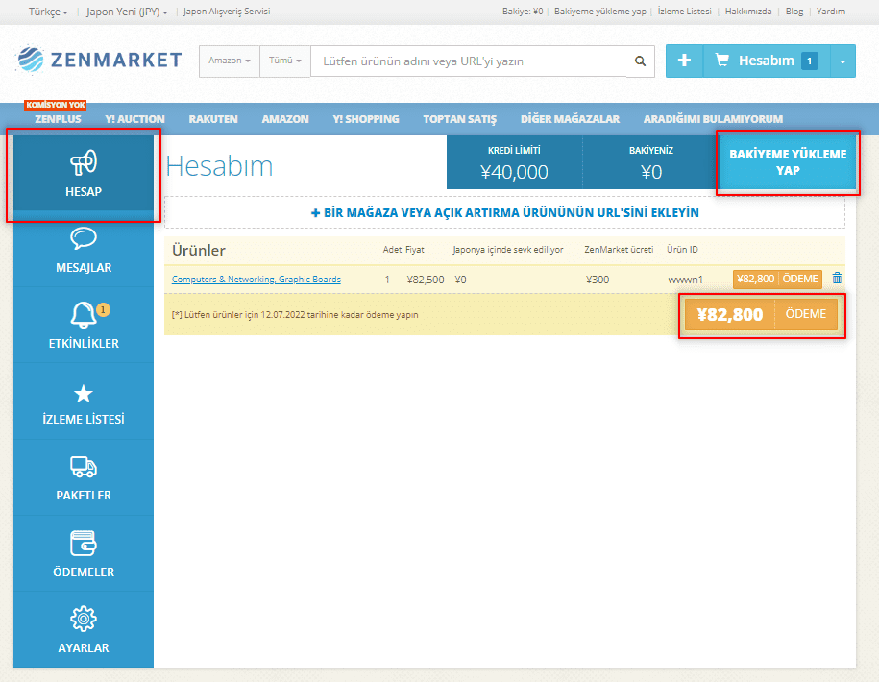Viewport: 879px width, 682px height.
Task: Open the Türkçe language dropdown
Action: 48,12
